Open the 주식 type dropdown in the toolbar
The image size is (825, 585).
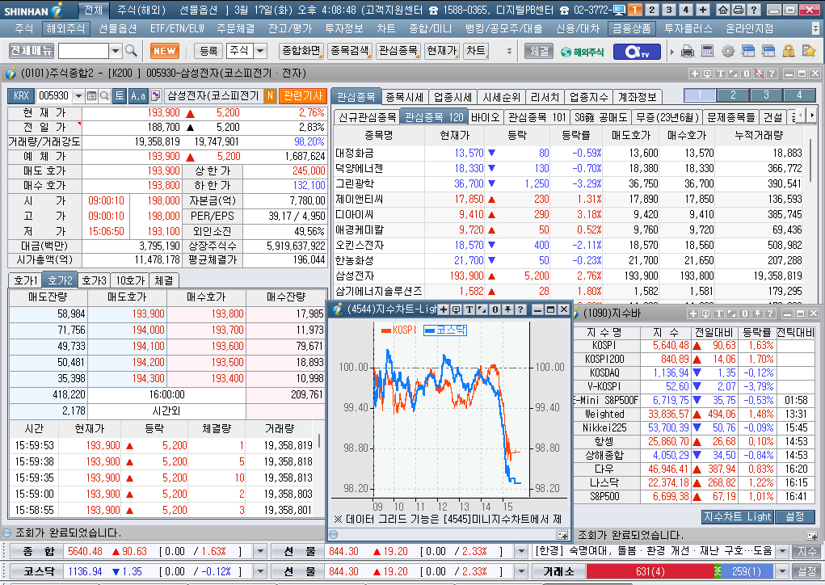coord(260,51)
